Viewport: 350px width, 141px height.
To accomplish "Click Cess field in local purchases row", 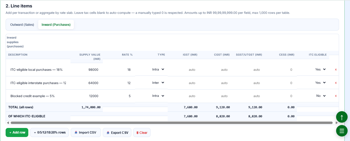I will [x=281, y=70].
